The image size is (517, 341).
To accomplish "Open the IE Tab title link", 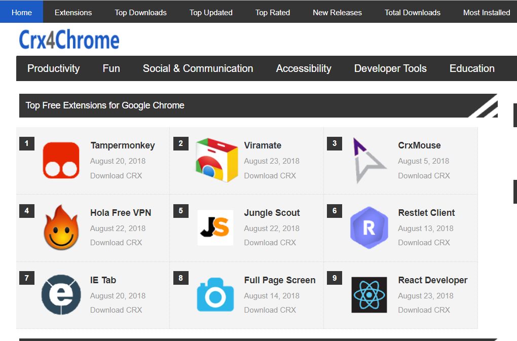I will point(103,280).
